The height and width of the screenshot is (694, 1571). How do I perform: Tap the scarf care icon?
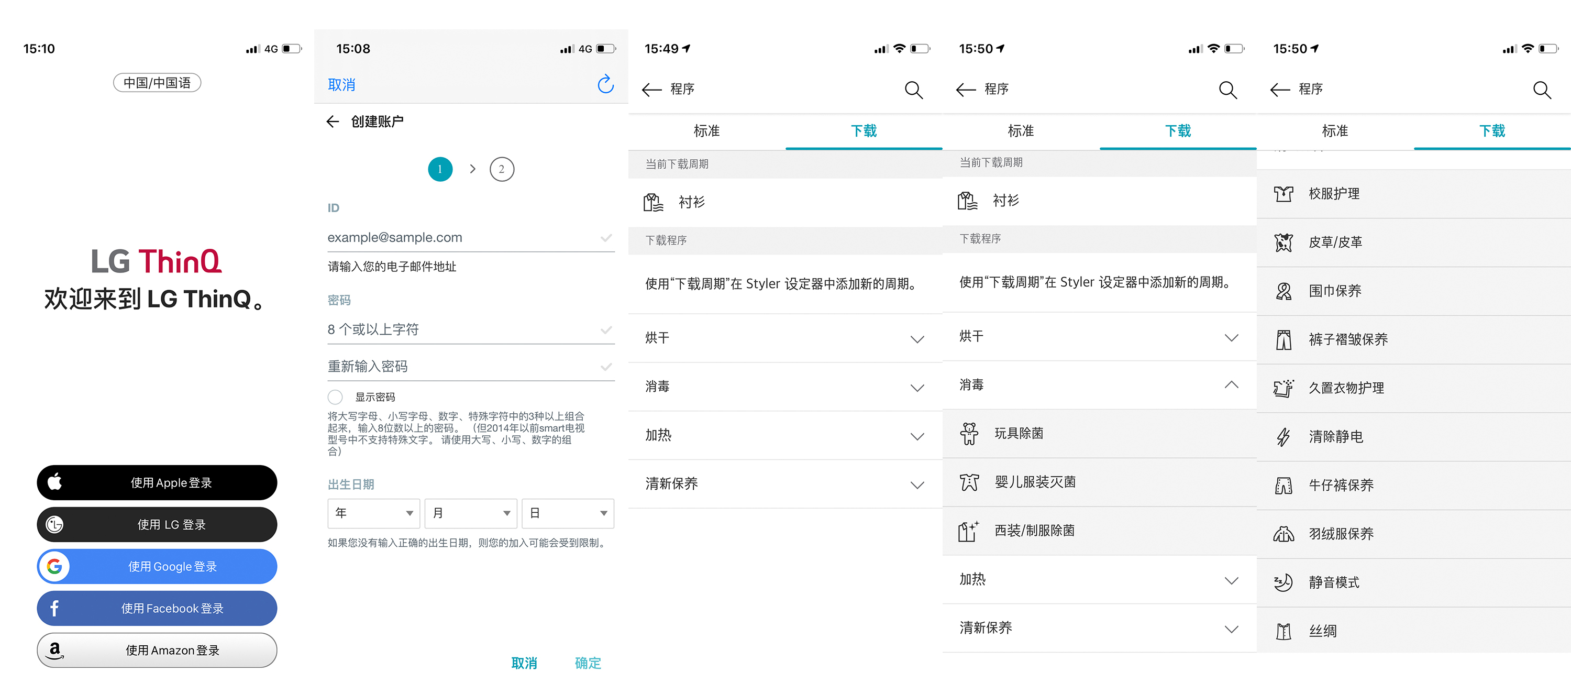click(x=1283, y=291)
